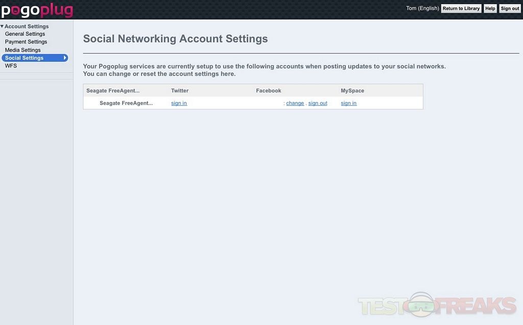
Task: Click the Pogoplug logo
Action: coord(37,10)
